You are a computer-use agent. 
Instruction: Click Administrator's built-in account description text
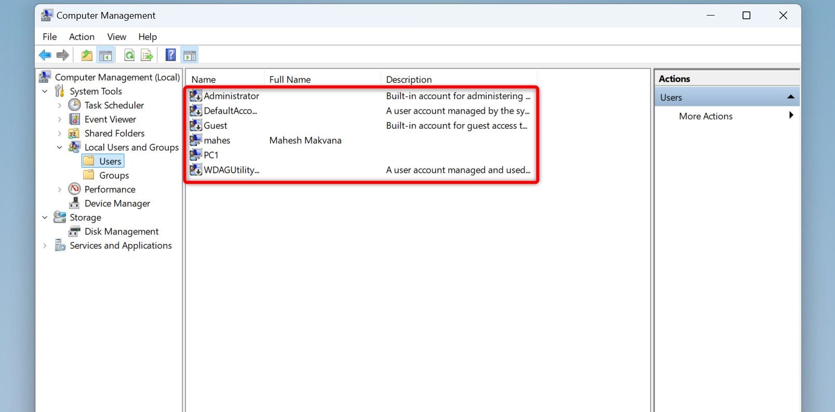[x=458, y=96]
